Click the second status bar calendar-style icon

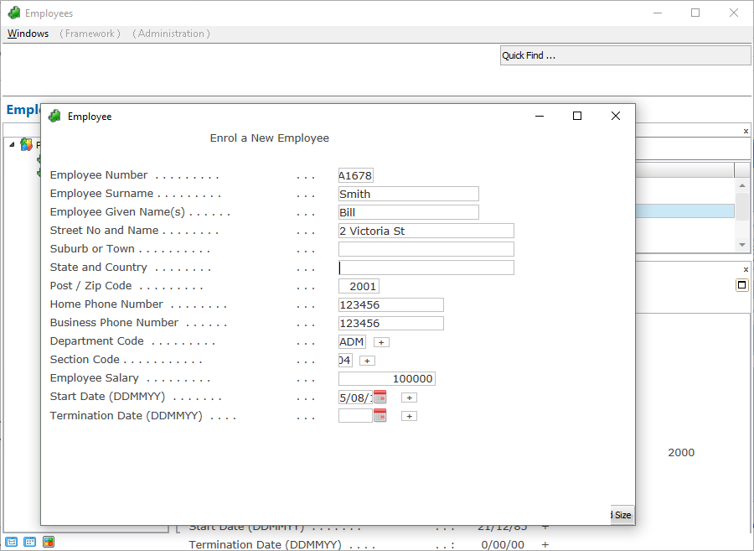tap(30, 542)
